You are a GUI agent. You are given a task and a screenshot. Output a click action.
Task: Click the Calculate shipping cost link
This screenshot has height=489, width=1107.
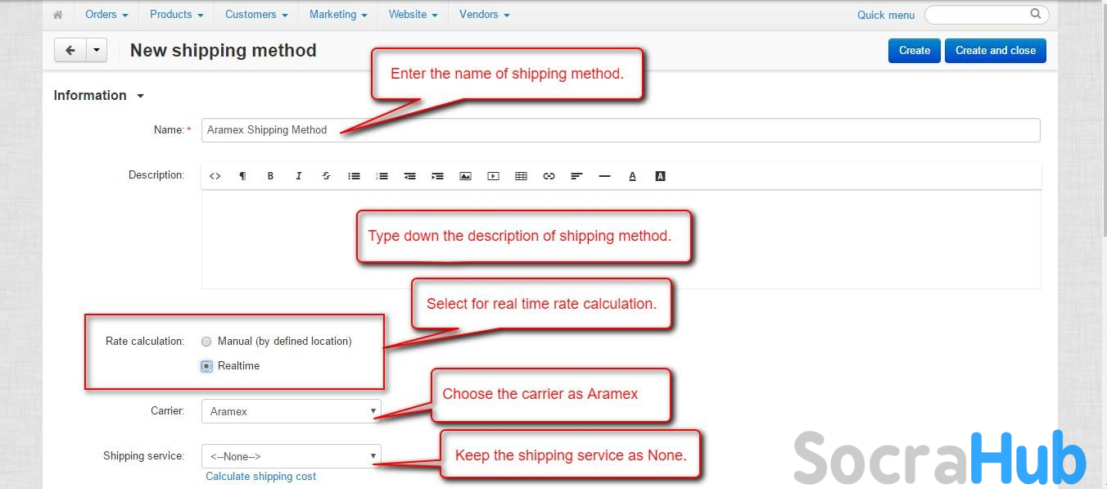coord(260,477)
